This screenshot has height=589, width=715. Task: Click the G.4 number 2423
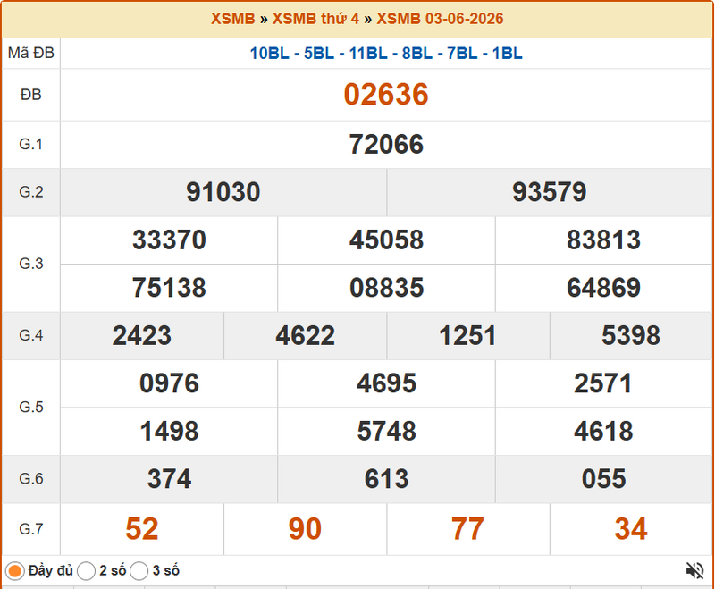(142, 335)
